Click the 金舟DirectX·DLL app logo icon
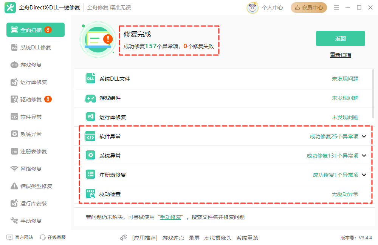The height and width of the screenshot is (245, 378). tap(10, 8)
